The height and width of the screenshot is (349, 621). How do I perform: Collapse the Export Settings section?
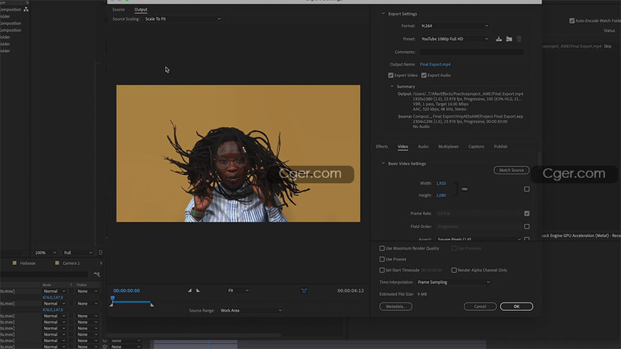tap(383, 13)
